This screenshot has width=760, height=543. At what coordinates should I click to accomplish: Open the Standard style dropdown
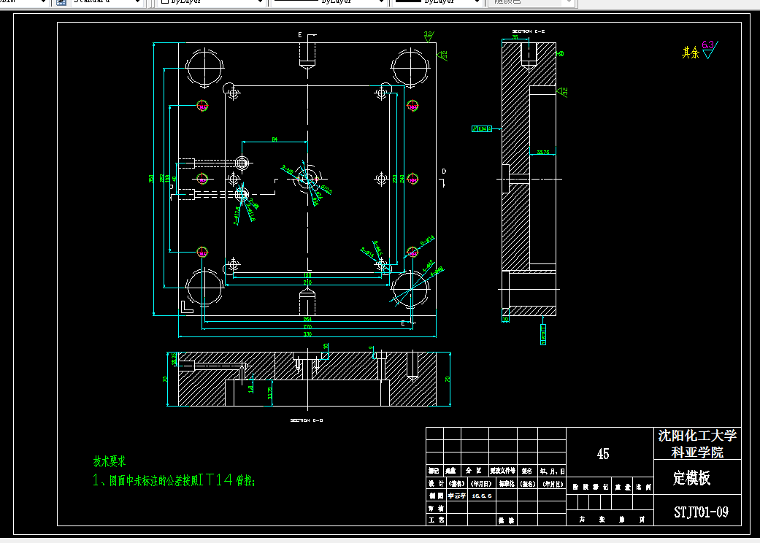click(106, 2)
